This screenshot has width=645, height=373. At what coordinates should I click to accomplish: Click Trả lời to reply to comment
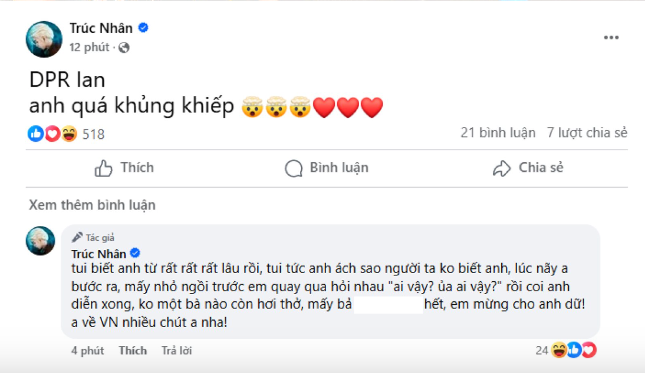pyautogui.click(x=177, y=351)
